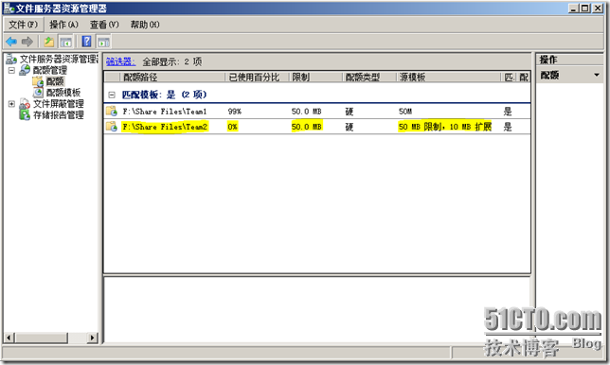Click the 筛选器 filter link
The width and height of the screenshot is (610, 365).
(x=120, y=61)
